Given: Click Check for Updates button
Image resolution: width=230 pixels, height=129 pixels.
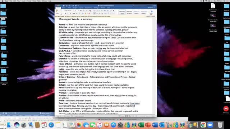Looking at the screenshot, I should (150, 16).
